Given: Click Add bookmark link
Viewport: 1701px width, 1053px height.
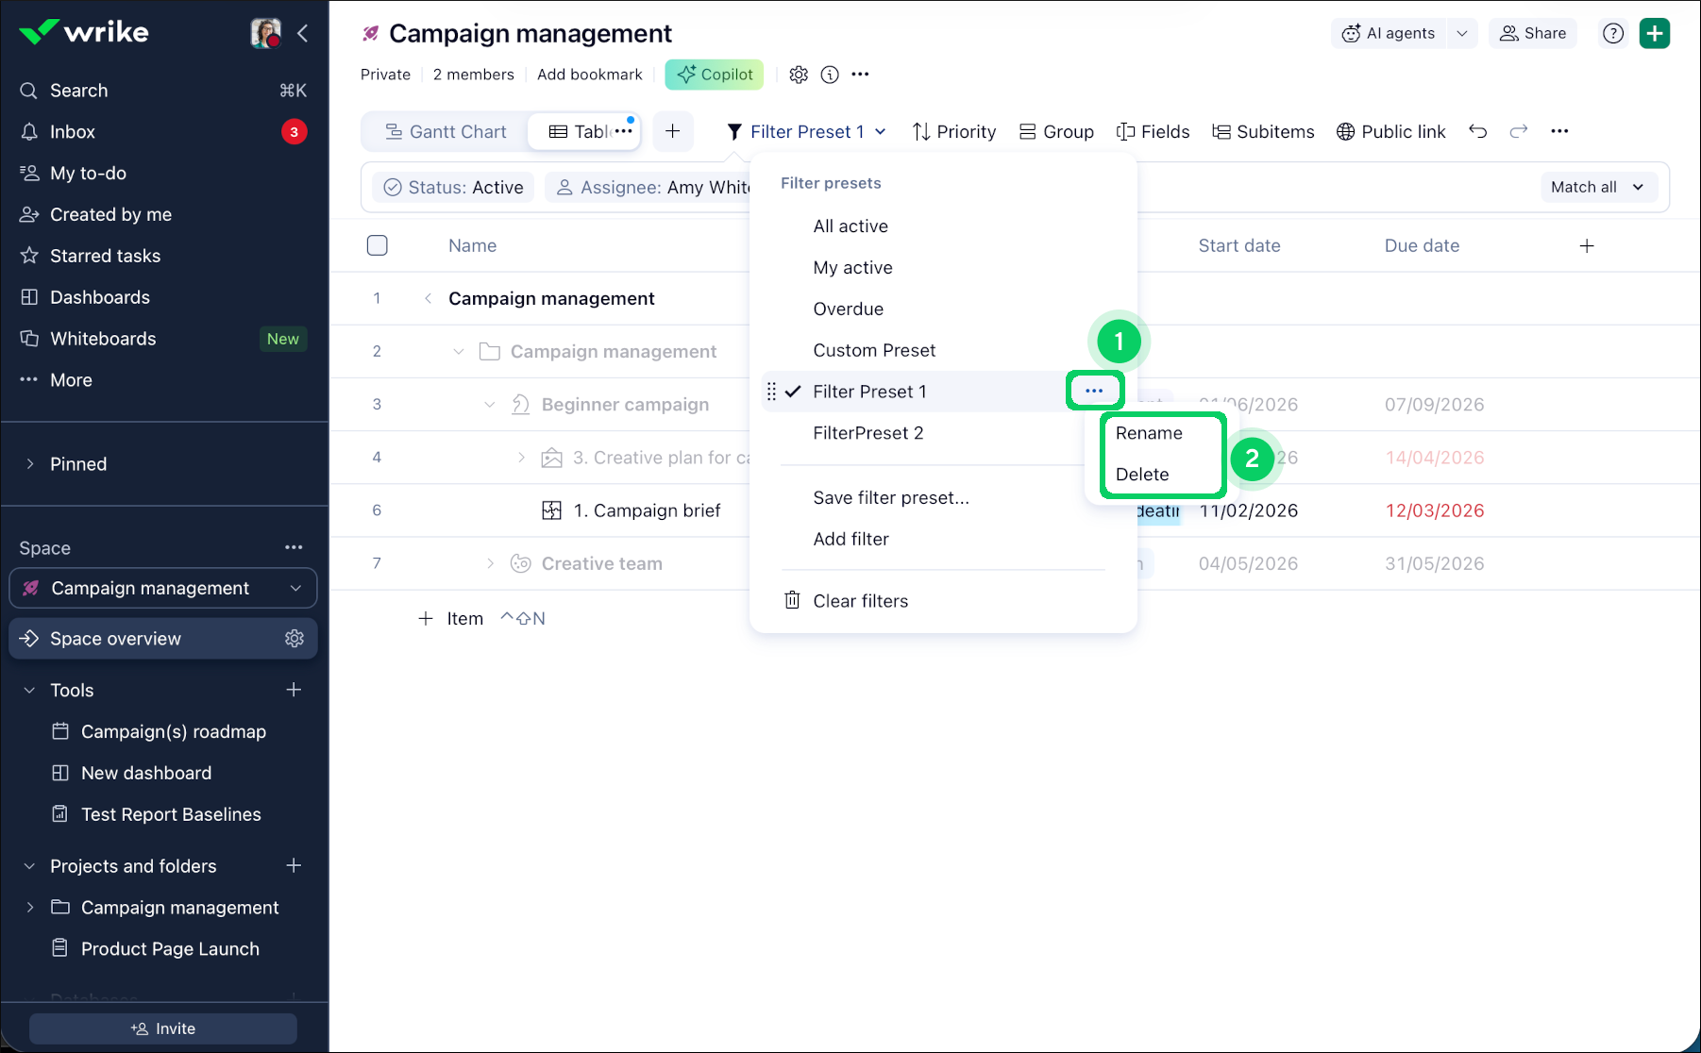Looking at the screenshot, I should [589, 75].
